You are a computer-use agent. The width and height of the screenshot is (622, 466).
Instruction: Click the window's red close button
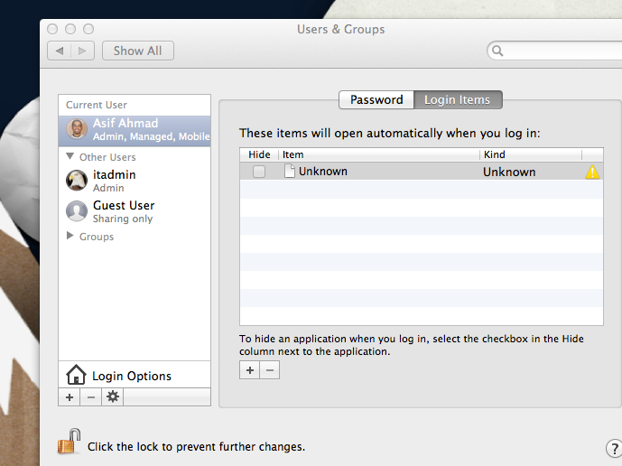[52, 29]
